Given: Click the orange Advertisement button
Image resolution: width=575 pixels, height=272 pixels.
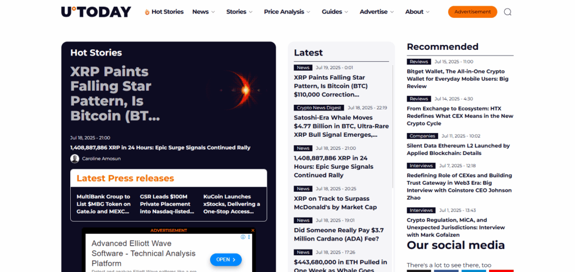Looking at the screenshot, I should tap(472, 12).
